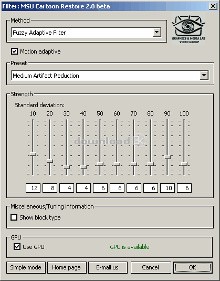This screenshot has width=220, height=281.
Task: Click the slider thumb for deviation 90
Action: [167, 157]
